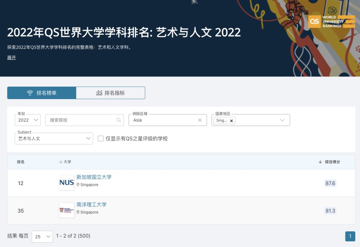
Task: Click the chart icon on 排名指标 tab
Action: [x=99, y=93]
